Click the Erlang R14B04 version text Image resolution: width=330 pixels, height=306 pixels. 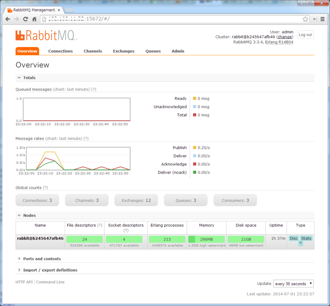279,42
